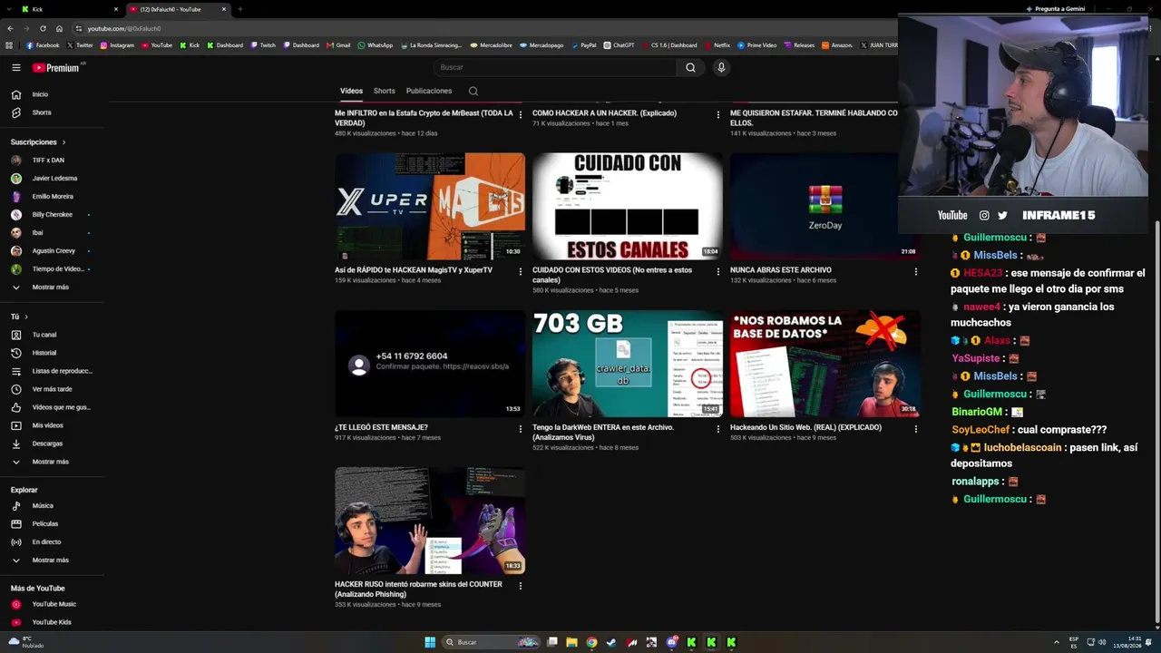
Task: Click the search magnifier button
Action: pyautogui.click(x=690, y=67)
